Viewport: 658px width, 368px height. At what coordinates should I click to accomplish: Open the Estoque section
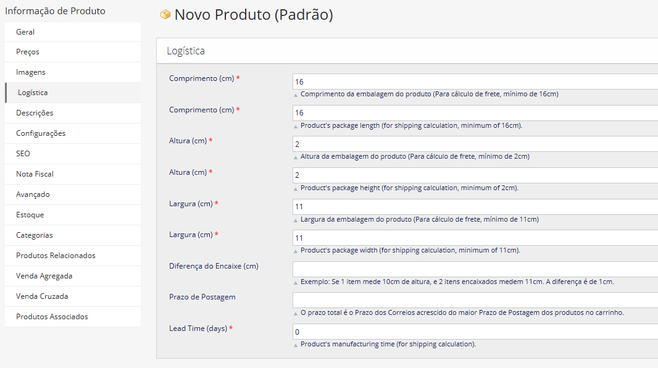[x=30, y=215]
